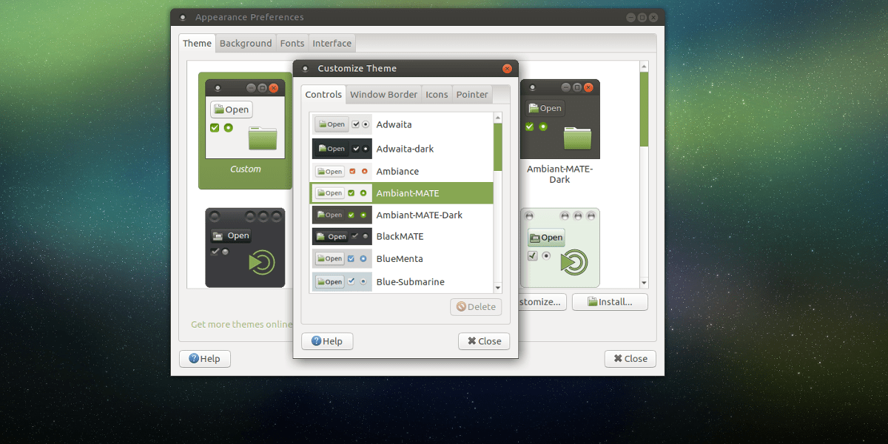
Task: Open the Get more themes online link
Action: pos(242,324)
